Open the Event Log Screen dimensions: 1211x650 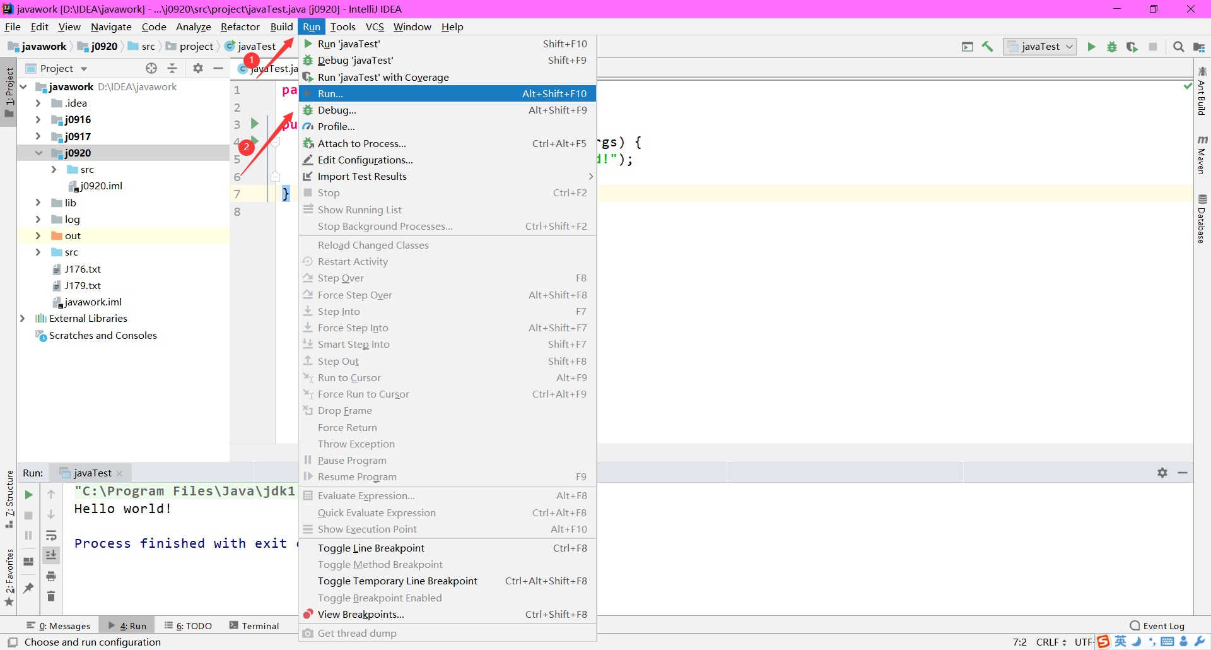tap(1157, 626)
